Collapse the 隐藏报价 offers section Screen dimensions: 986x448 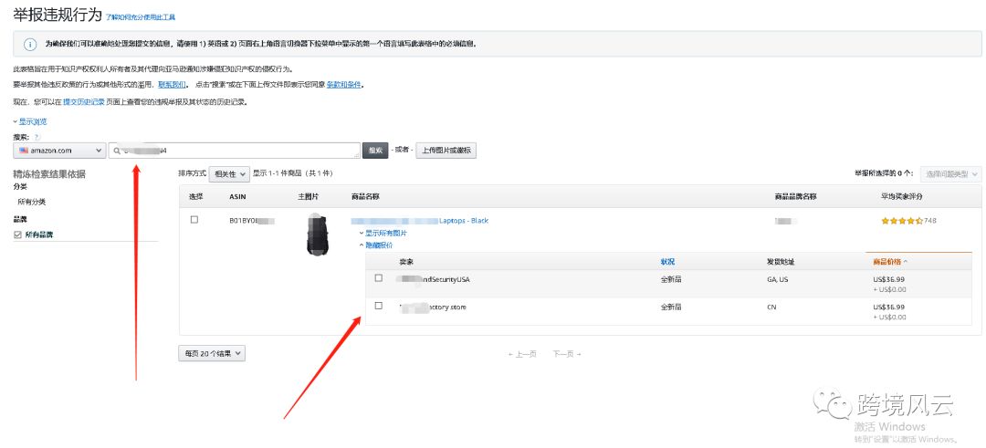point(378,245)
